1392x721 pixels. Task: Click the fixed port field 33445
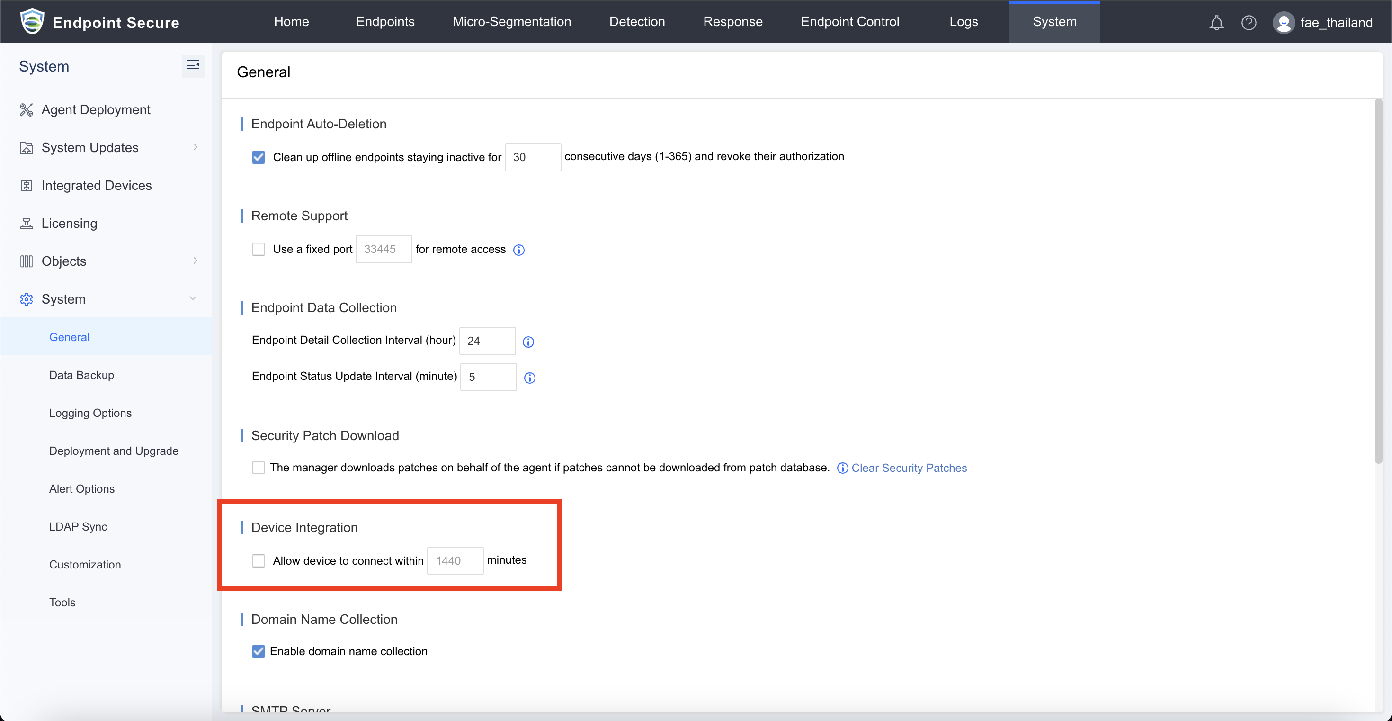(x=384, y=249)
